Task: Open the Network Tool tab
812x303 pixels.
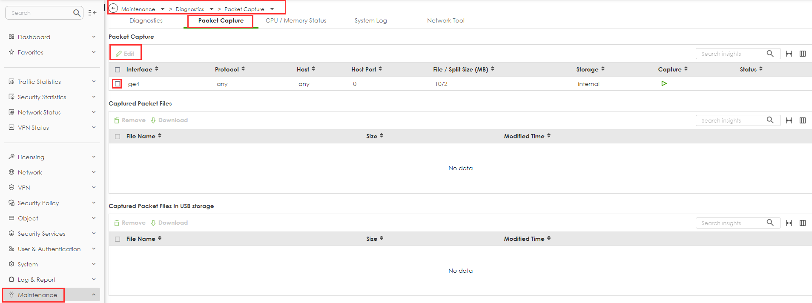Action: pyautogui.click(x=445, y=20)
